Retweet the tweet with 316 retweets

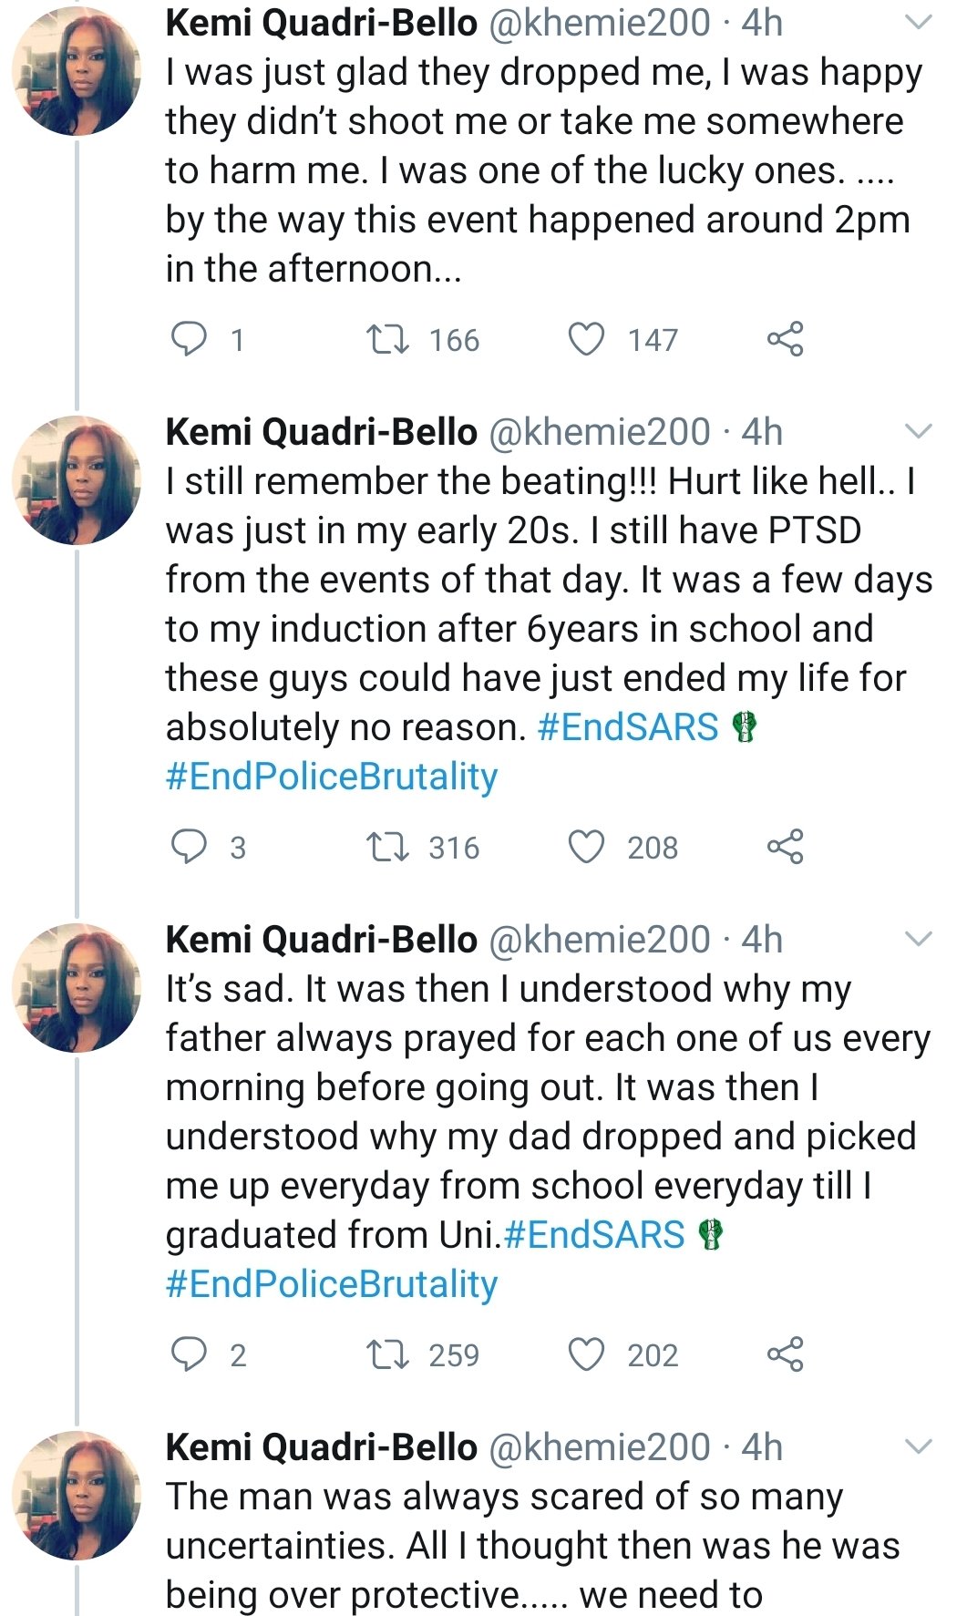(x=388, y=848)
